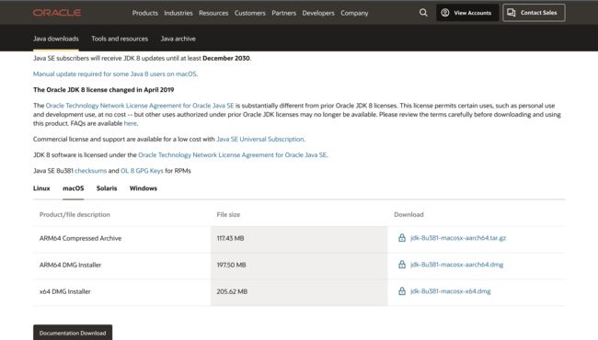Click the lock icon beside x64.dmg download
This screenshot has height=340, width=598.
[x=402, y=291]
